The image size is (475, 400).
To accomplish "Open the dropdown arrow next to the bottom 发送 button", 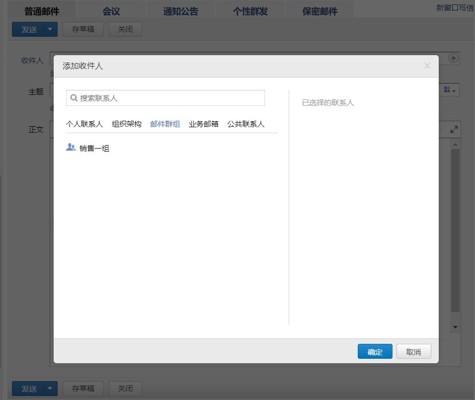I will coord(50,388).
